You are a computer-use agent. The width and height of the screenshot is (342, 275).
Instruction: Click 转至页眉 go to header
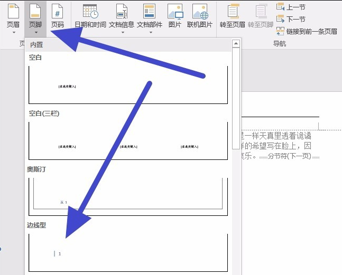tap(233, 16)
